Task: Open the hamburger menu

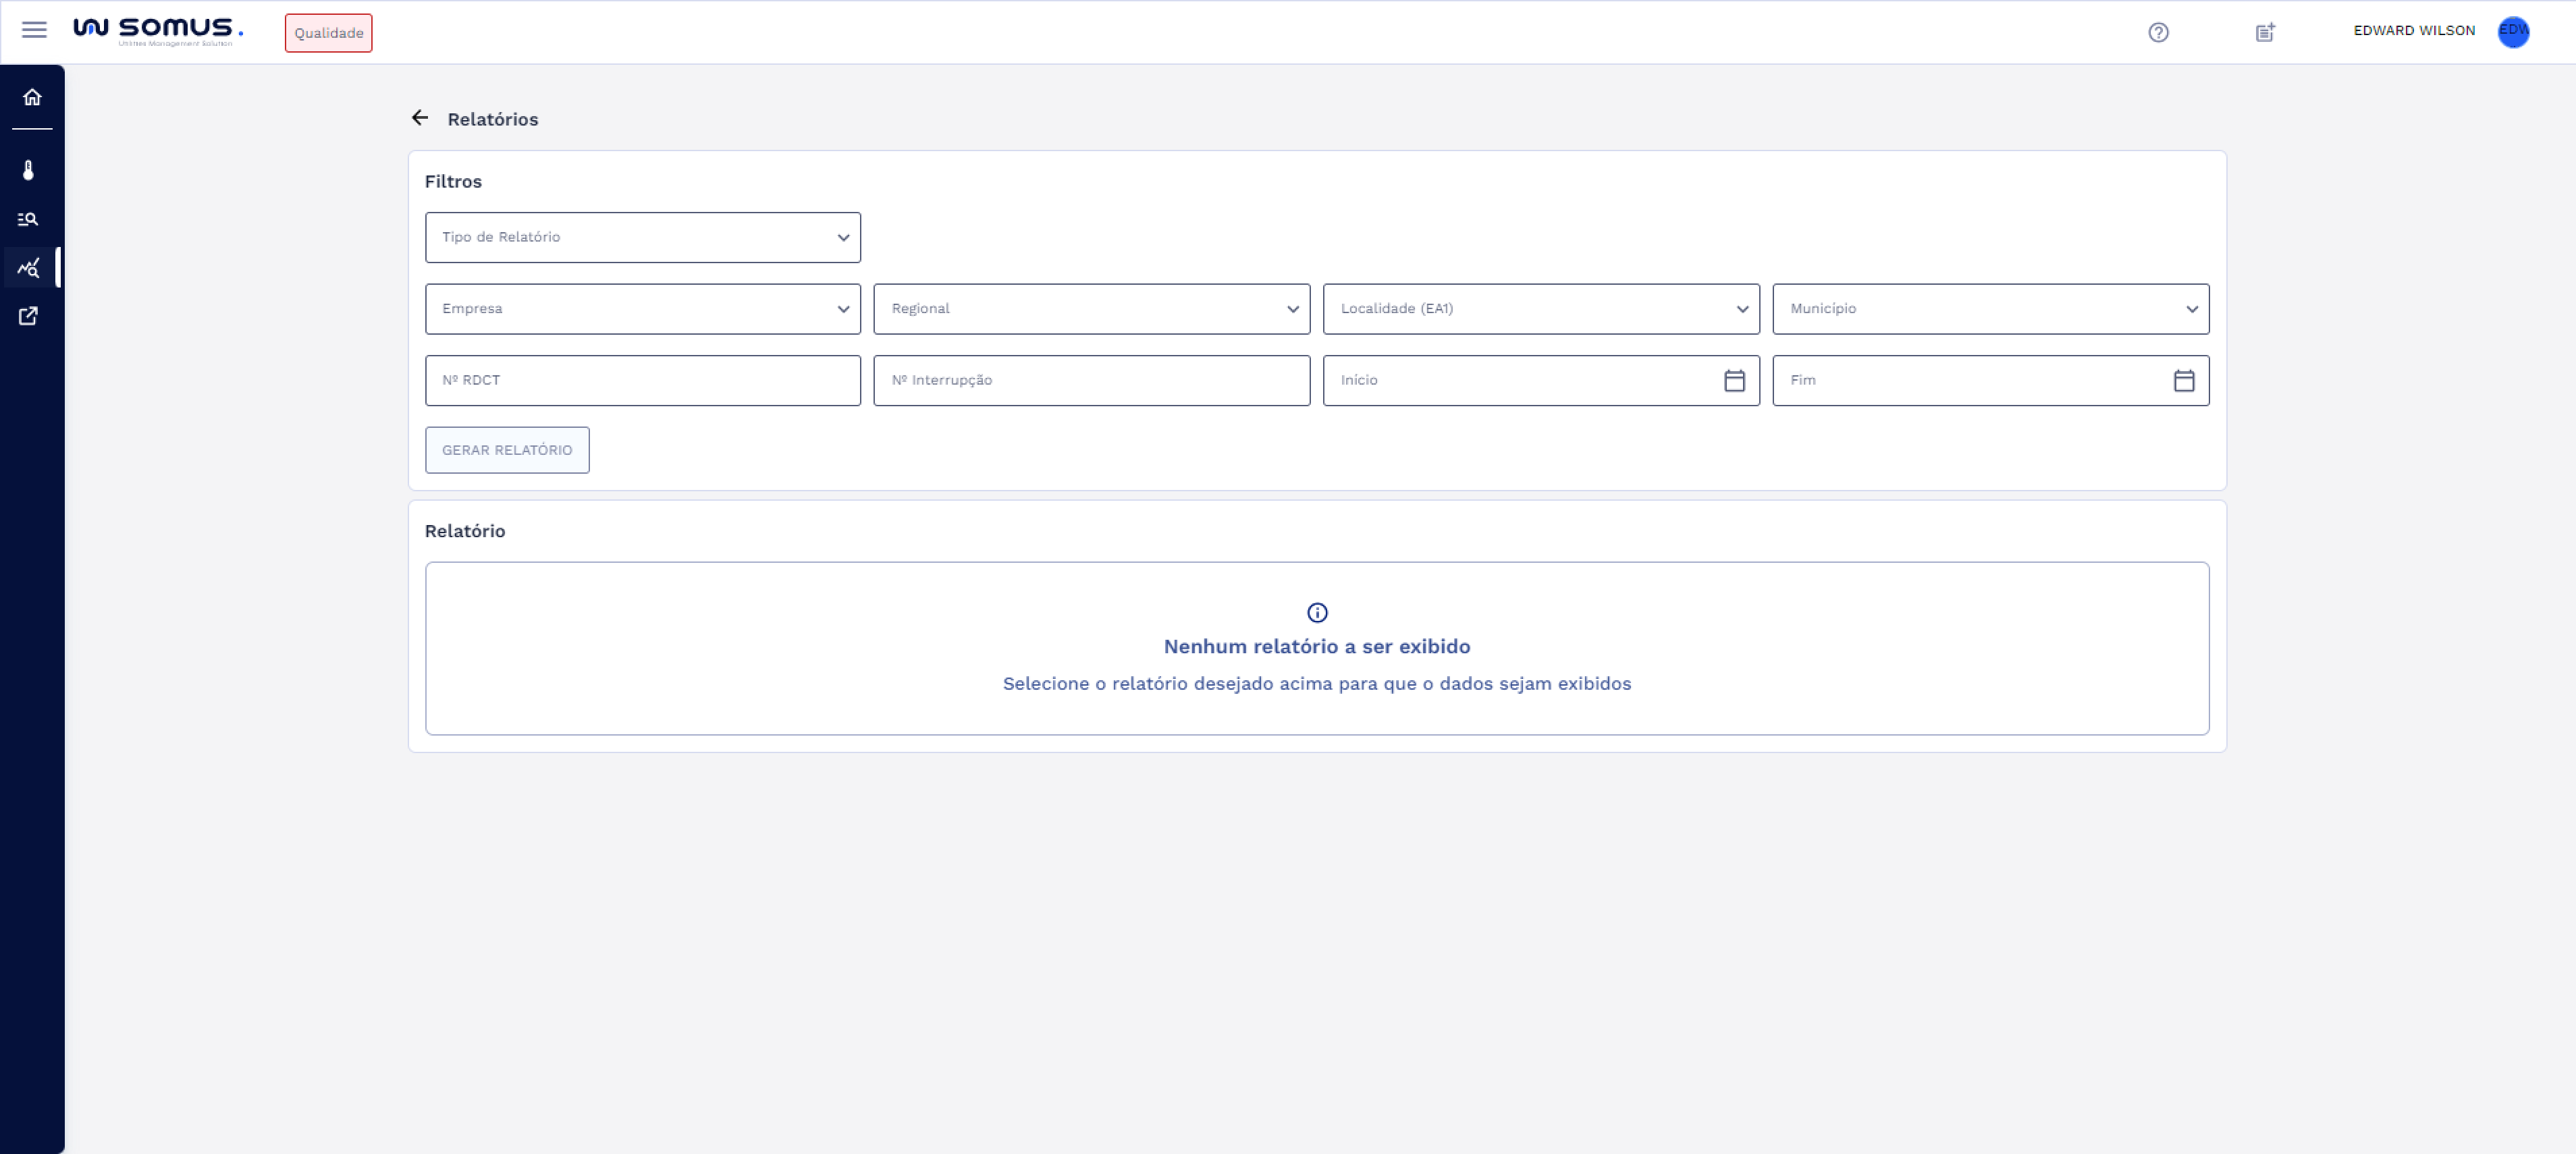Action: [x=34, y=30]
